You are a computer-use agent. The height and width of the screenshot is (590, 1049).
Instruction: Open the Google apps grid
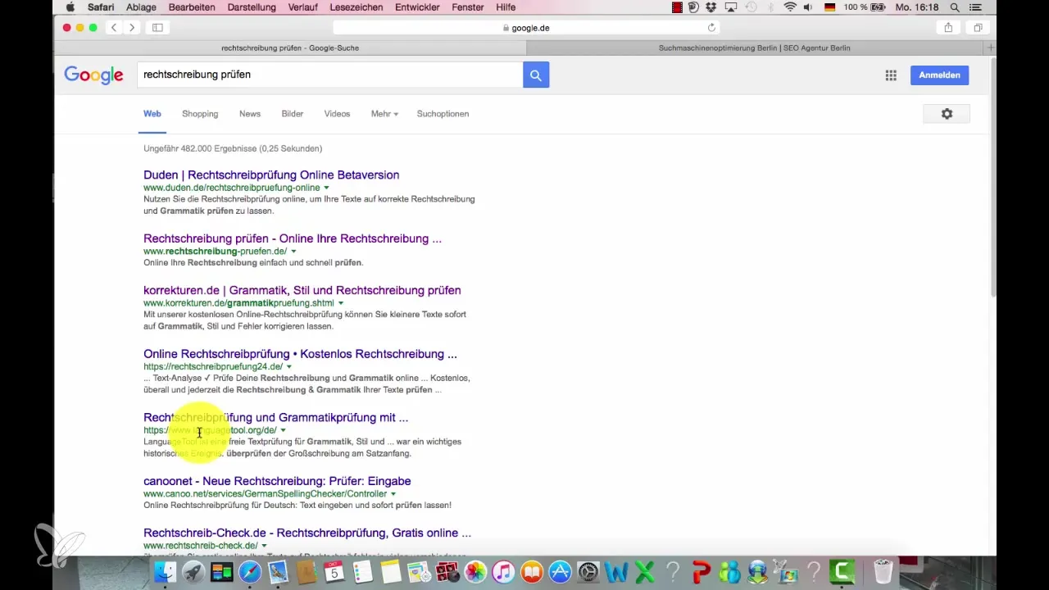(x=891, y=75)
